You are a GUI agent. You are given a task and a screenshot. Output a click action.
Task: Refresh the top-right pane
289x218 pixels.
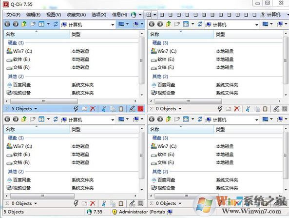click(x=200, y=24)
